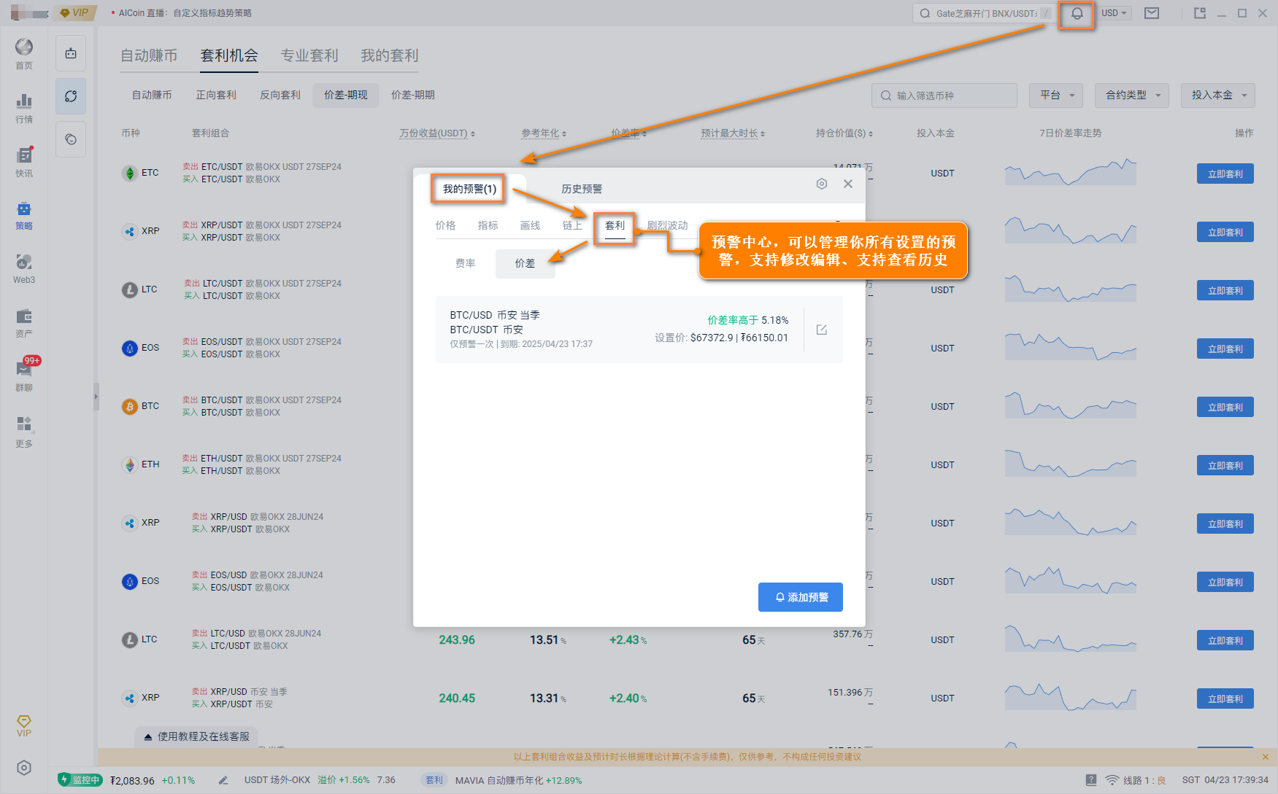Expand 使用教程及在线客服 panel
The height and width of the screenshot is (794, 1278).
196,736
